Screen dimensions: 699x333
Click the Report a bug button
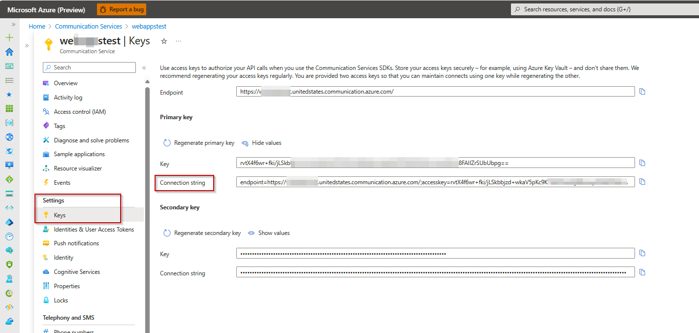[x=122, y=9]
